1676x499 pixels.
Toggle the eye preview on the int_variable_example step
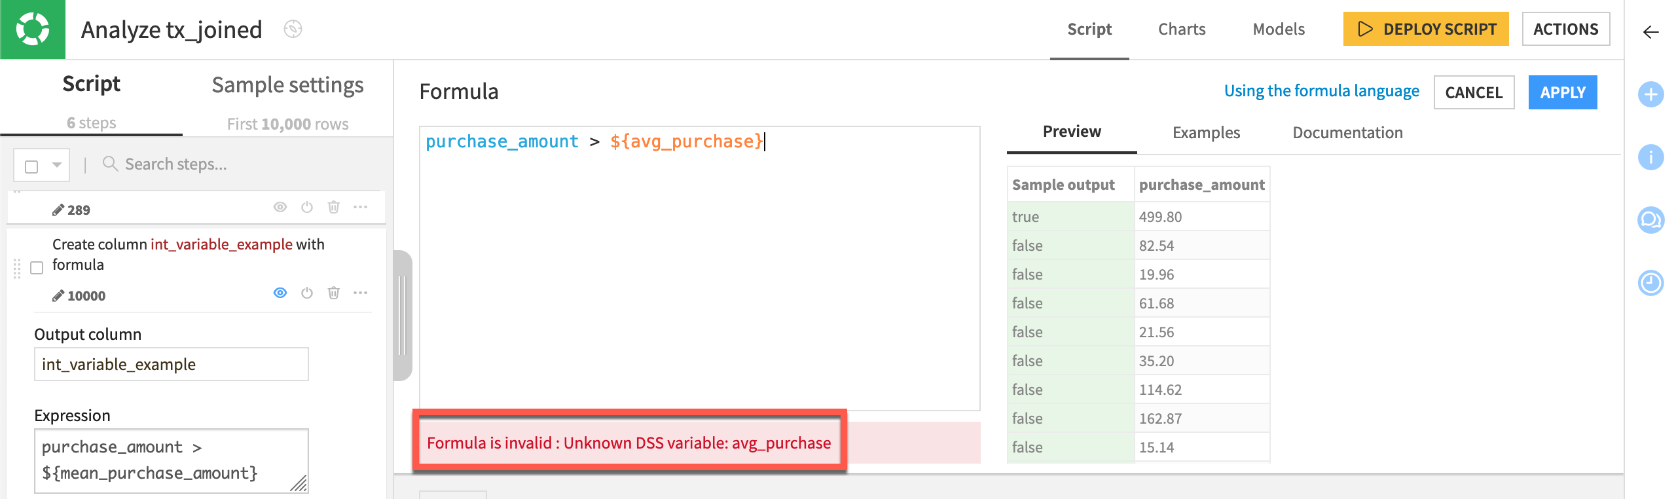pyautogui.click(x=280, y=293)
